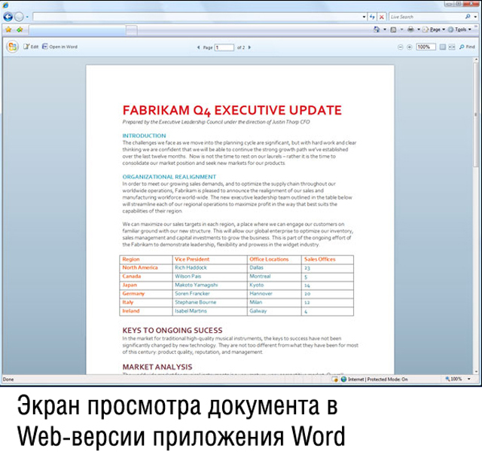The width and height of the screenshot is (482, 461).
Task: Open the Office button menu
Action: (12, 47)
